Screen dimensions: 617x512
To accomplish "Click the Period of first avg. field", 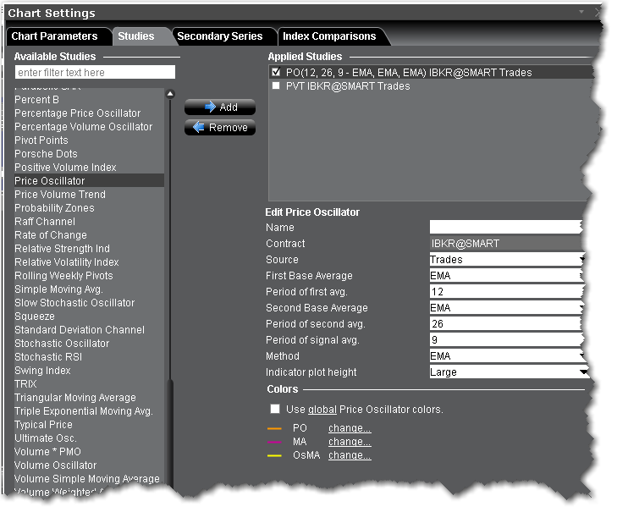I will [x=506, y=292].
